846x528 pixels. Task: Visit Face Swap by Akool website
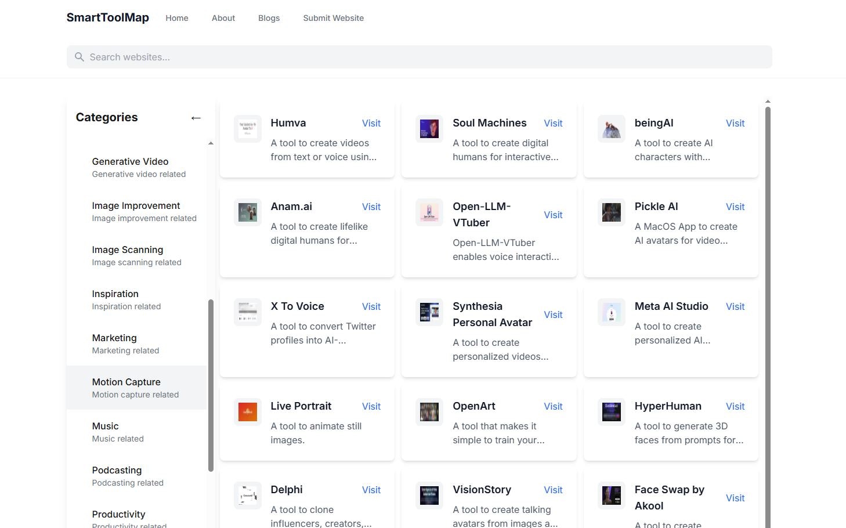(x=735, y=498)
